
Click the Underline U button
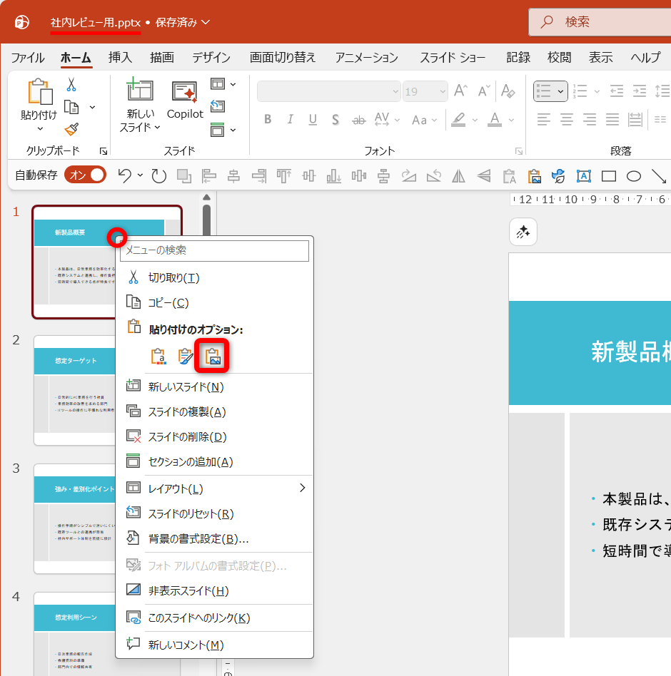313,119
